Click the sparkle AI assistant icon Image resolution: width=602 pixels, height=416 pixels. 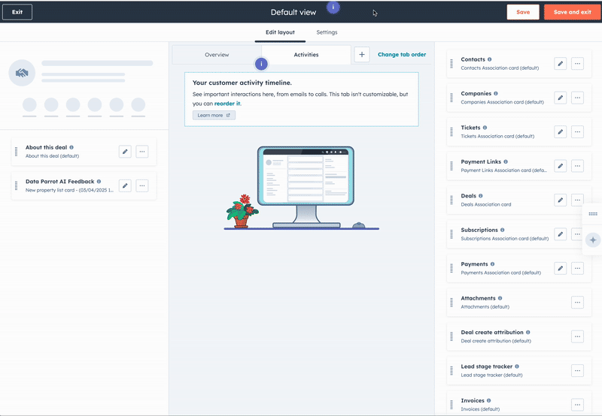pyautogui.click(x=593, y=240)
